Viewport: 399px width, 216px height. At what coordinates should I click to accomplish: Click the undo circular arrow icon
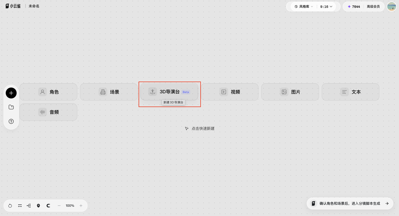tap(10, 206)
